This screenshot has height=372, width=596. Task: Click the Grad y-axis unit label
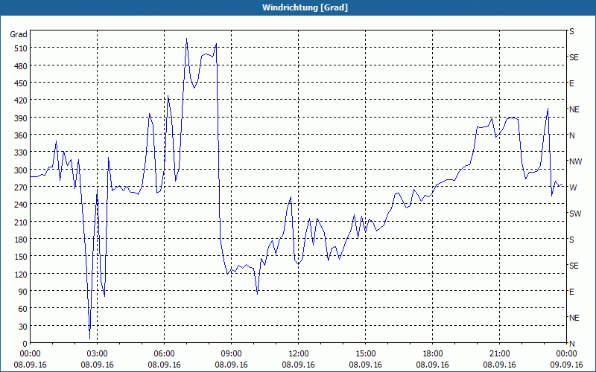point(18,34)
